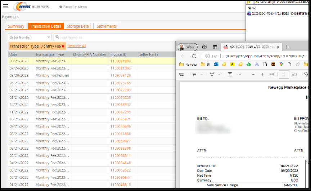Open the Newegg bookmarks folder
This screenshot has width=311, height=191.
click(188, 65)
